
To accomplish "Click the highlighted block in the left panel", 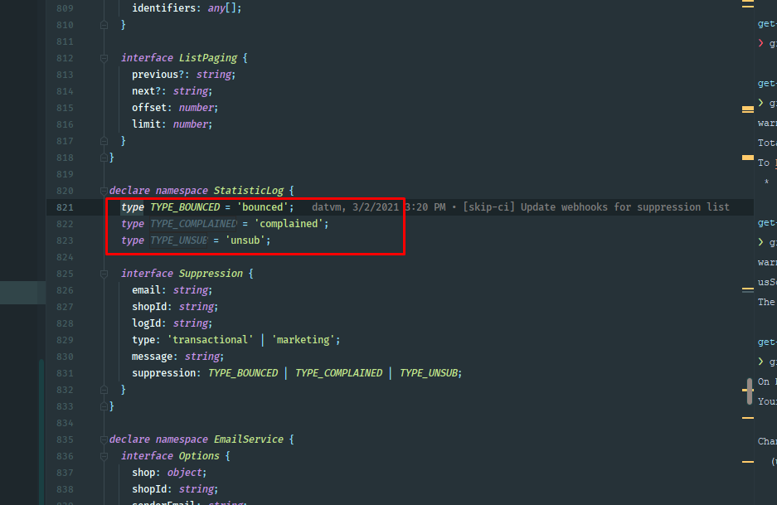I will (22, 293).
